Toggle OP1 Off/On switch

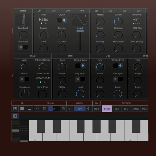pos(62,20)
